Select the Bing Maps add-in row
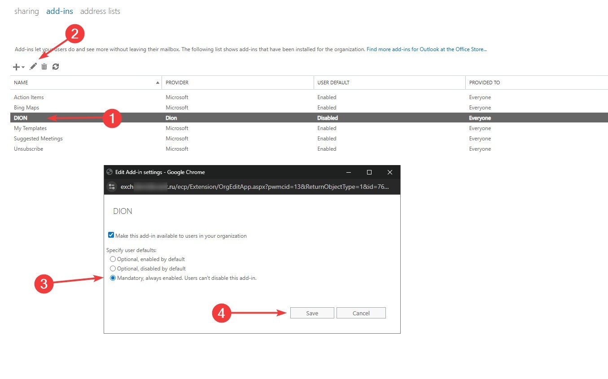This screenshot has height=379, width=608. coord(26,108)
